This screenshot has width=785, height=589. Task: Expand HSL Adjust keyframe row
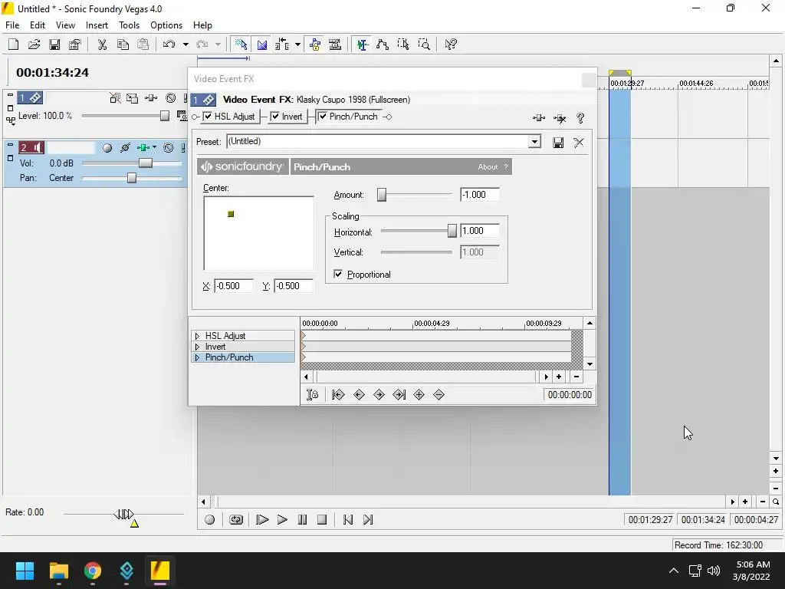tap(197, 336)
